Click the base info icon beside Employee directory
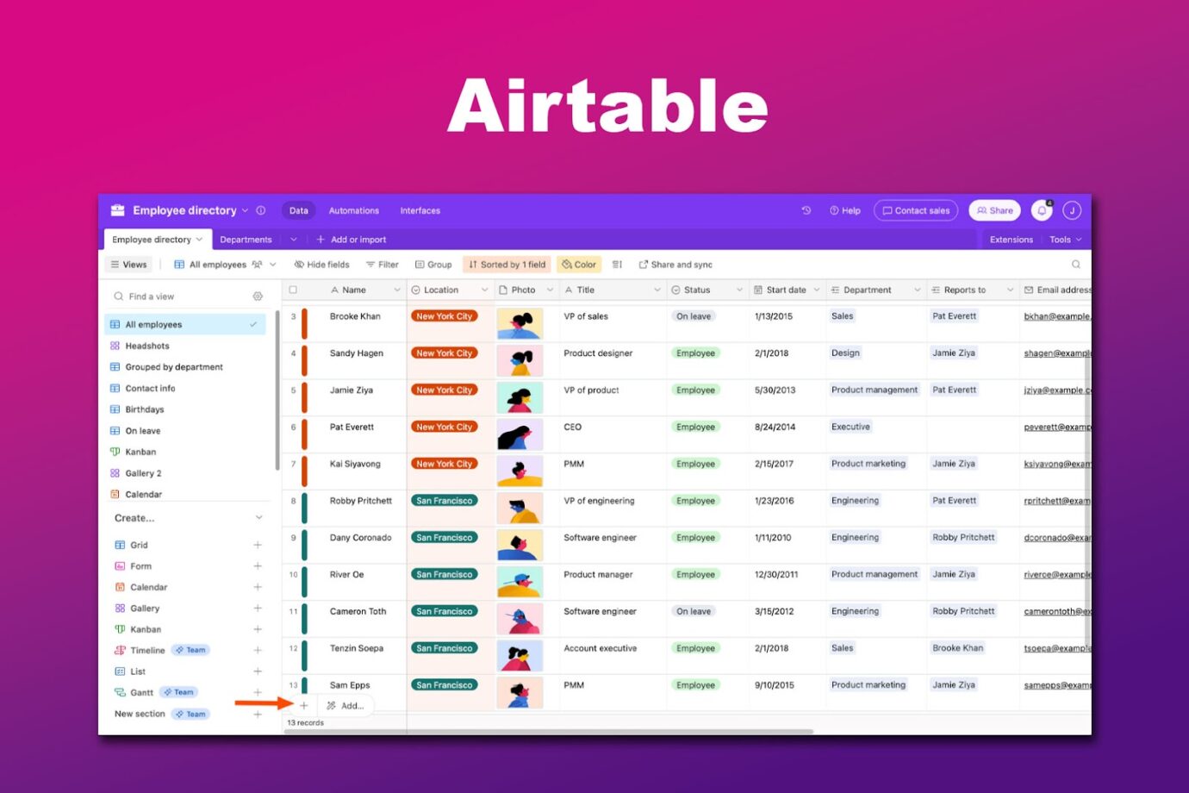Screen dimensions: 1189x793 click(261, 210)
